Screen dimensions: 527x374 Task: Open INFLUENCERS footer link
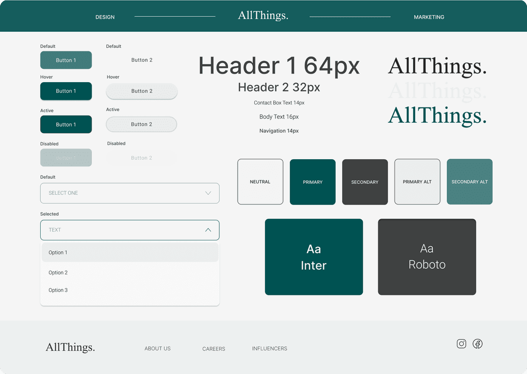[270, 348]
